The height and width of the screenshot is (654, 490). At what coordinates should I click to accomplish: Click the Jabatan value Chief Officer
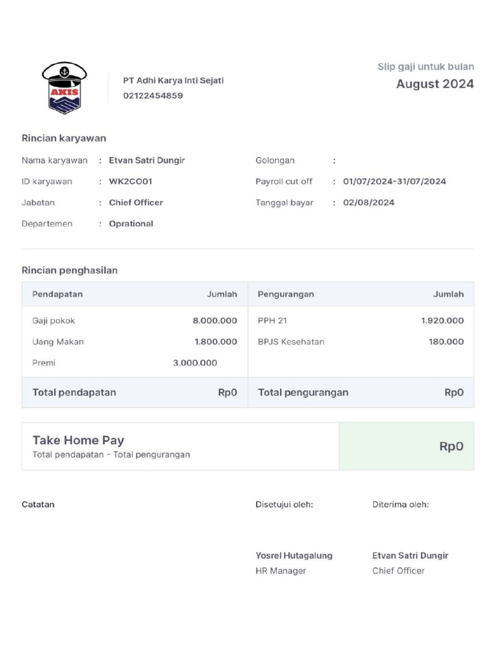click(x=136, y=202)
